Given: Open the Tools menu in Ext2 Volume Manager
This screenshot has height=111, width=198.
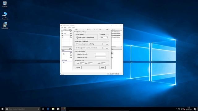Looking at the screenshot, I should [69, 27].
